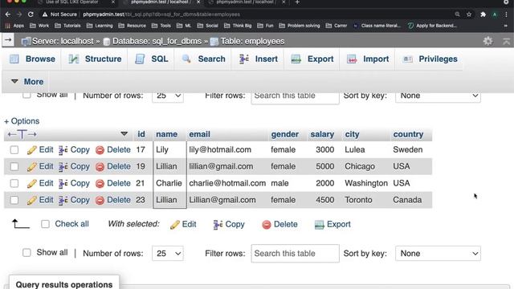Click Copy icon for row 19
This screenshot has height=289, width=514.
tap(63, 167)
